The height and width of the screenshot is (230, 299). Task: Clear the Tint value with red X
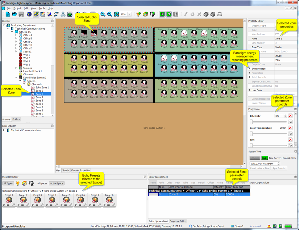pyautogui.click(x=290, y=140)
